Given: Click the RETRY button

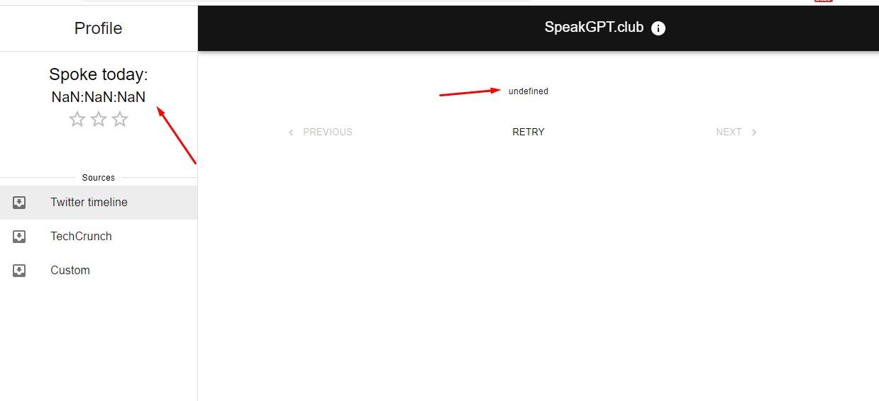Looking at the screenshot, I should [x=529, y=132].
